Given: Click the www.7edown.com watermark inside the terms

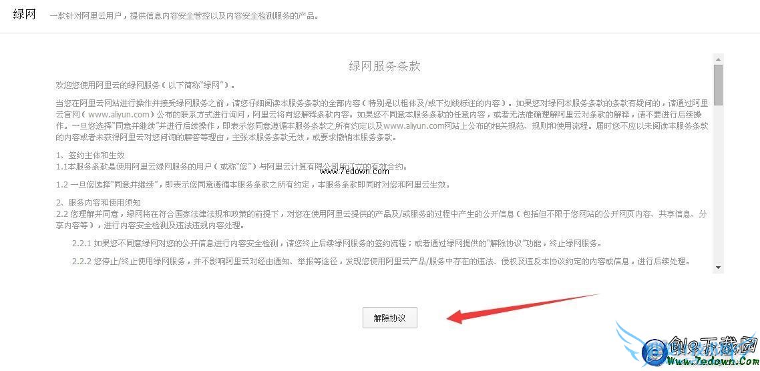Looking at the screenshot, I should click(x=355, y=171).
